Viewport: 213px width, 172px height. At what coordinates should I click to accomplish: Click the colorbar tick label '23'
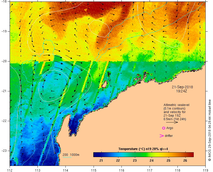point(135,161)
